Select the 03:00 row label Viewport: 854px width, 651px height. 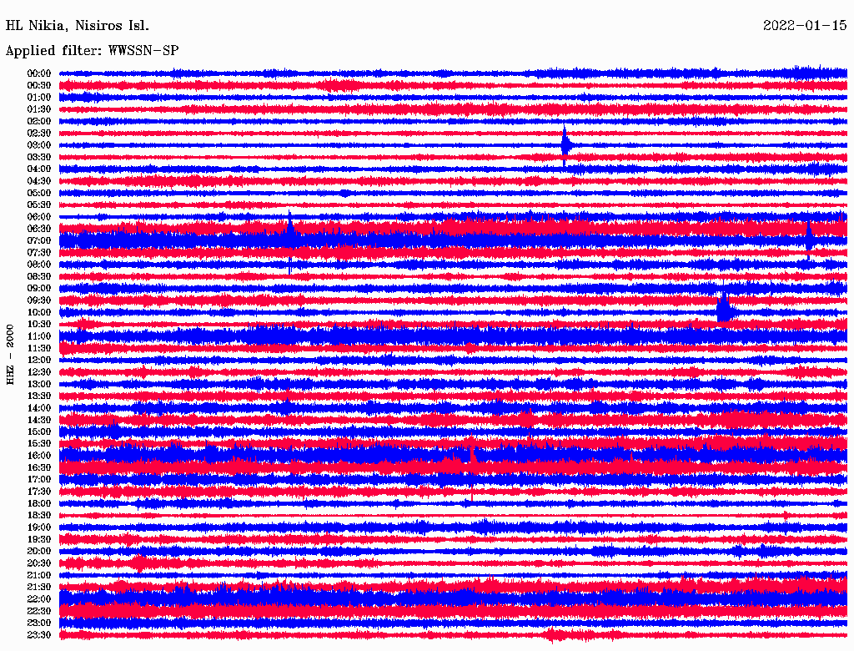point(39,145)
